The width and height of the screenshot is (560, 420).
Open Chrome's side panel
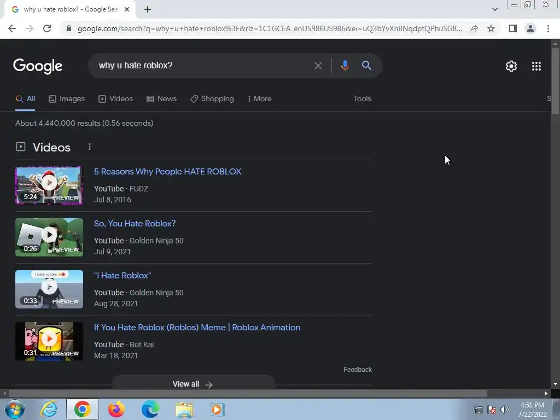[x=513, y=28]
